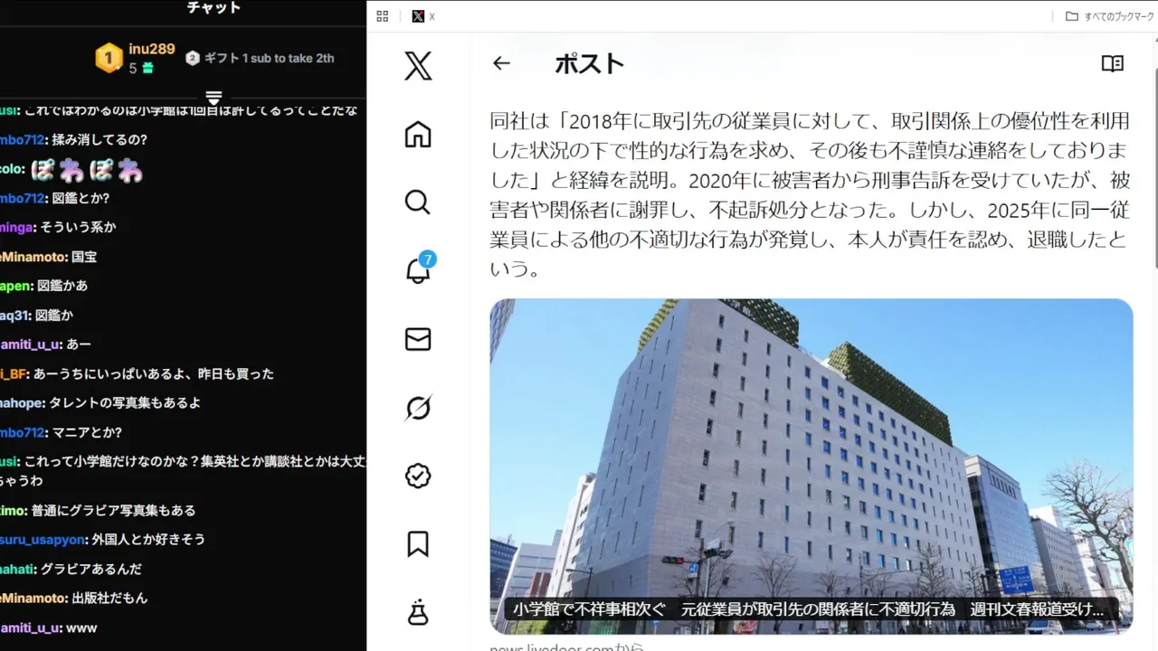
Task: Click the チャット header title
Action: 214,8
